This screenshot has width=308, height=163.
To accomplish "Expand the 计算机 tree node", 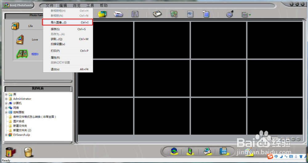I will (6, 103).
